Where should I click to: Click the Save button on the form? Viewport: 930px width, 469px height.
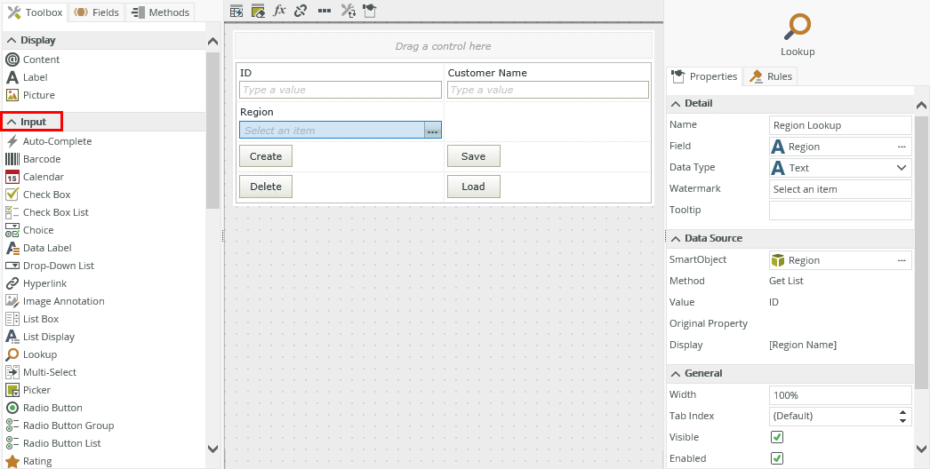click(473, 156)
